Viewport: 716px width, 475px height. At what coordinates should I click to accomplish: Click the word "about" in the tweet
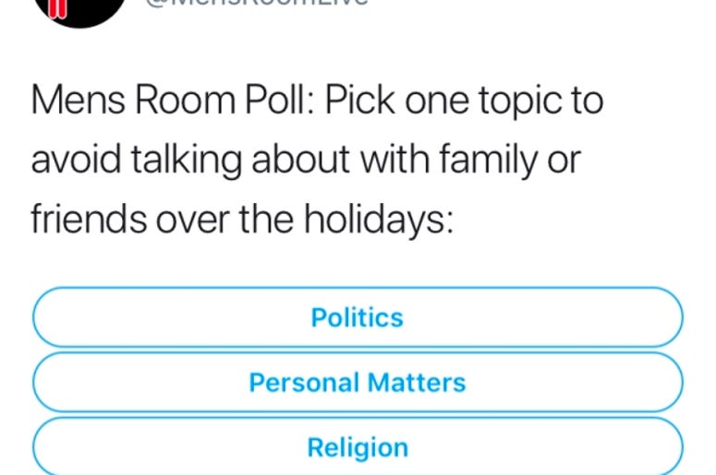tap(300, 159)
